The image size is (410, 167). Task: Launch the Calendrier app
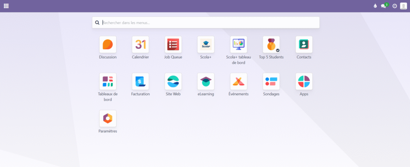click(141, 44)
